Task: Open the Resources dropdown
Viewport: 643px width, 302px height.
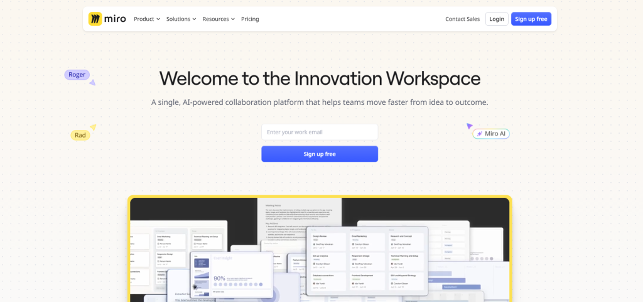Action: pyautogui.click(x=219, y=19)
